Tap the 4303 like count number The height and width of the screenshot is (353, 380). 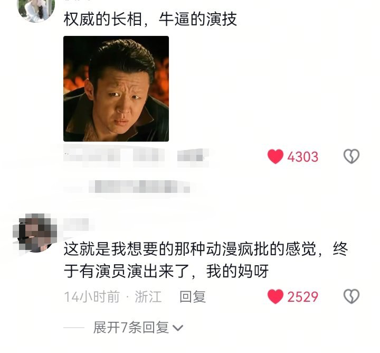(x=303, y=157)
